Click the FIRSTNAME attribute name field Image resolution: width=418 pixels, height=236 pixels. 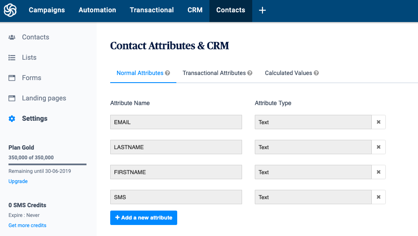point(176,172)
